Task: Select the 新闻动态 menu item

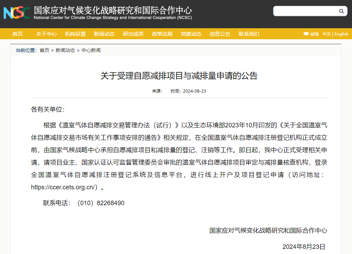Action: pos(104,34)
